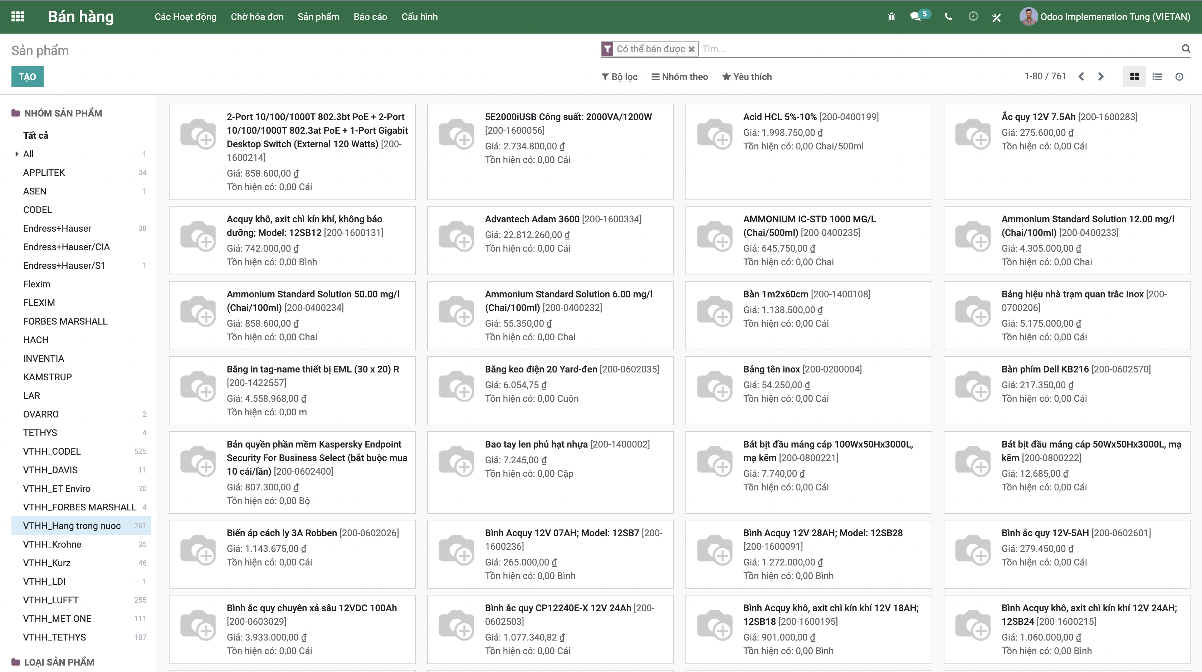Image resolution: width=1202 pixels, height=672 pixels.
Task: Select the VTHH_CODEL category
Action: tap(52, 451)
